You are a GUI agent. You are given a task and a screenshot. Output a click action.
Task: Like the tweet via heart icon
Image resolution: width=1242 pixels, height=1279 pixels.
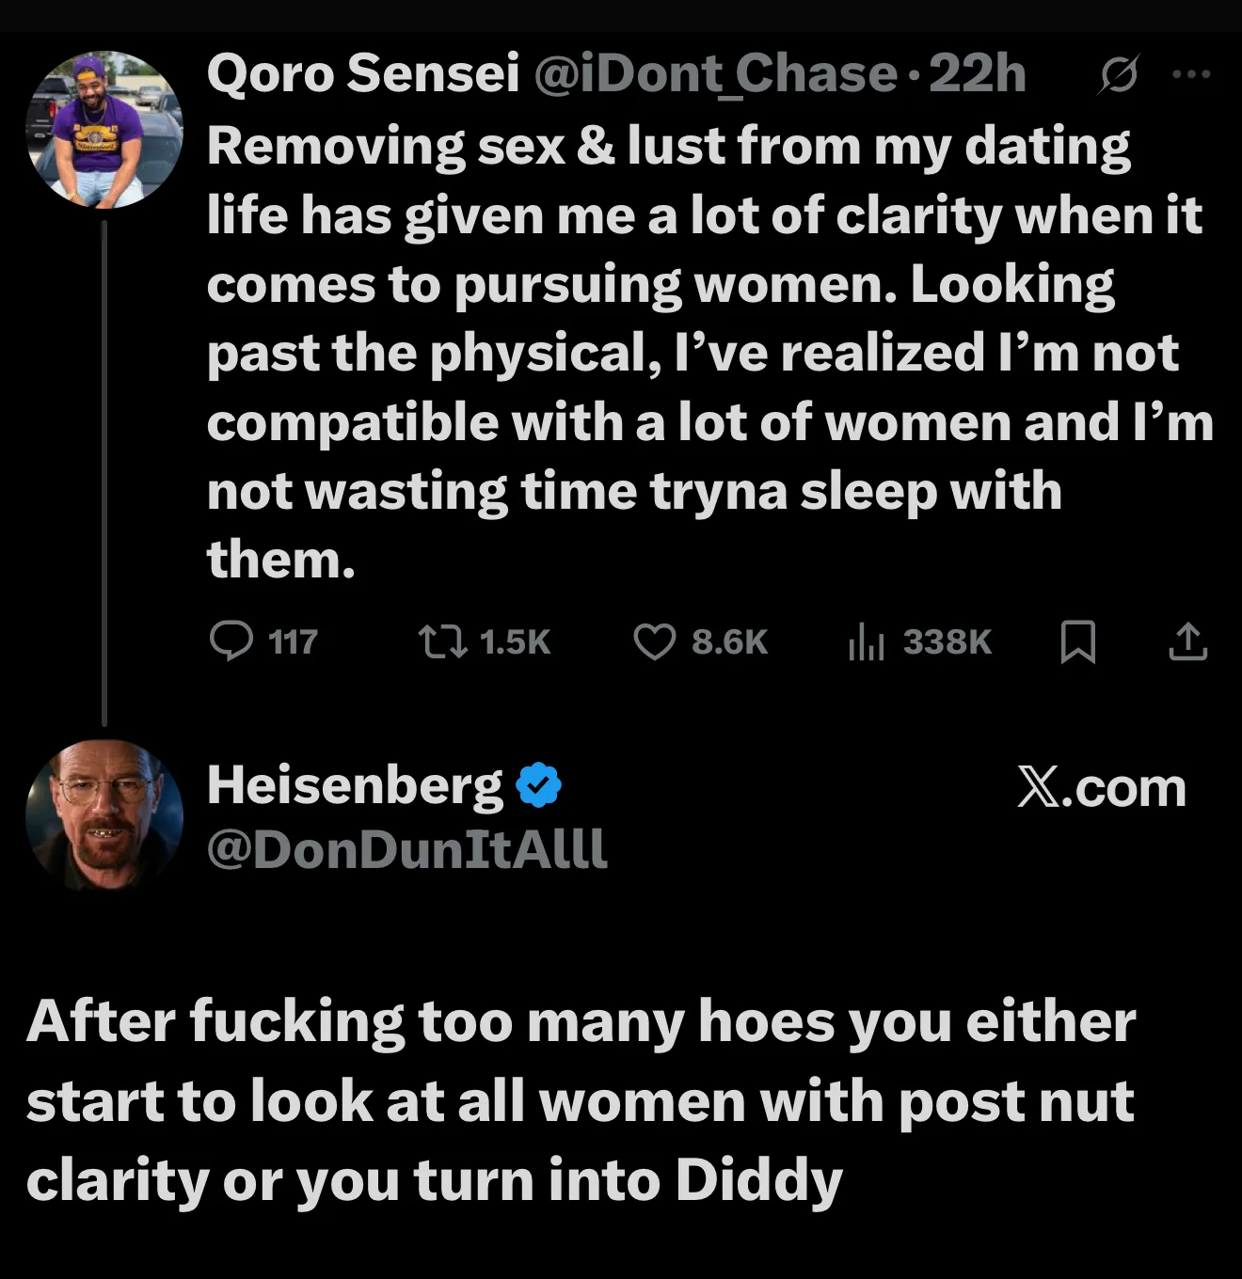pos(654,641)
